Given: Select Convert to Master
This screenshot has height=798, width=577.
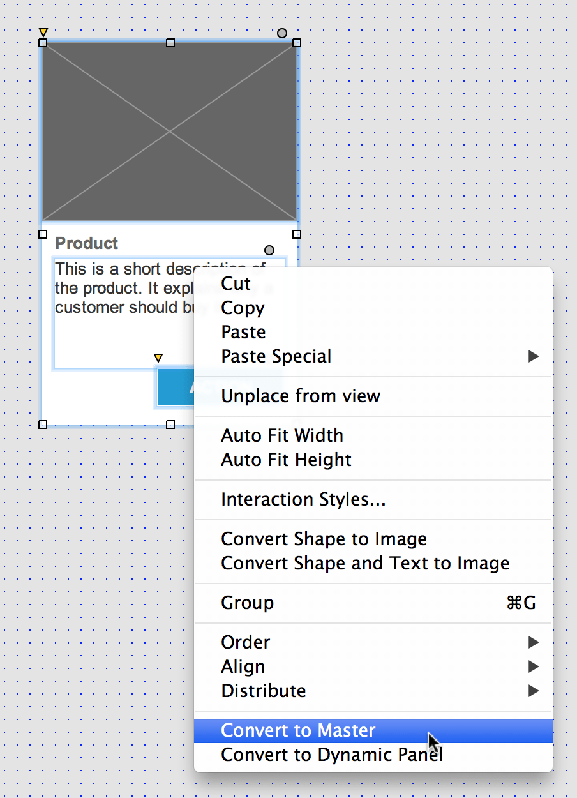Looking at the screenshot, I should tap(373, 730).
